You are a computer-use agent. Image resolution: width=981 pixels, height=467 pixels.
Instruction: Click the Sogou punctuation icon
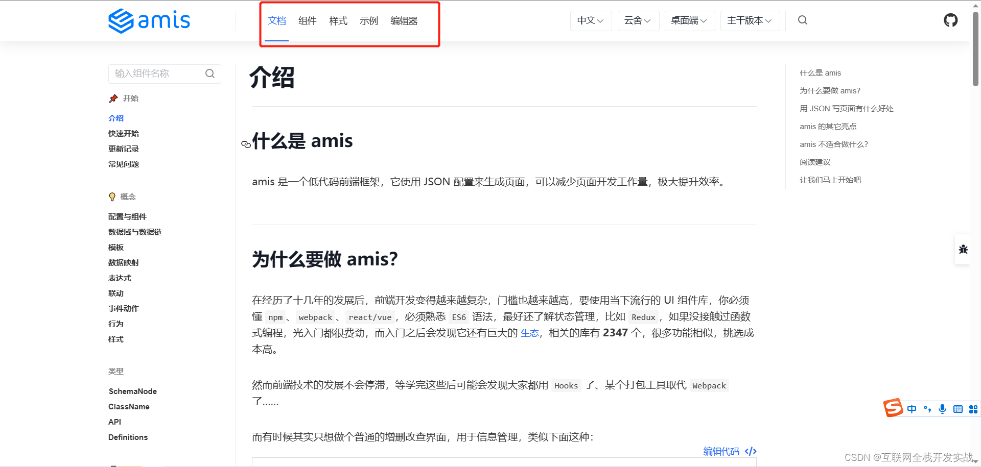(x=927, y=409)
